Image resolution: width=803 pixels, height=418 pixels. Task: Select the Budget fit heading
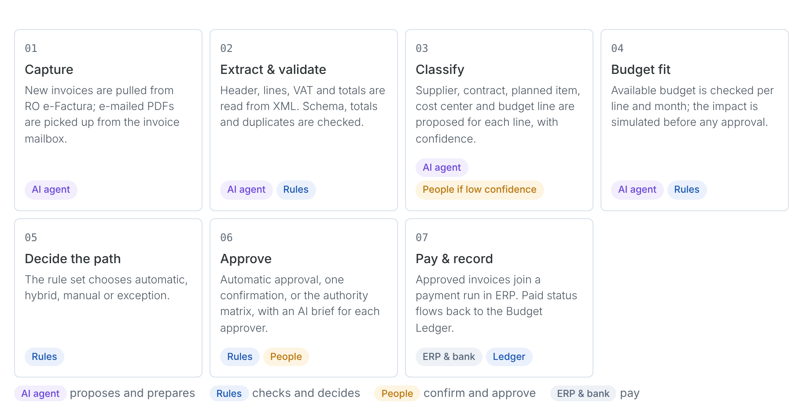(x=641, y=70)
